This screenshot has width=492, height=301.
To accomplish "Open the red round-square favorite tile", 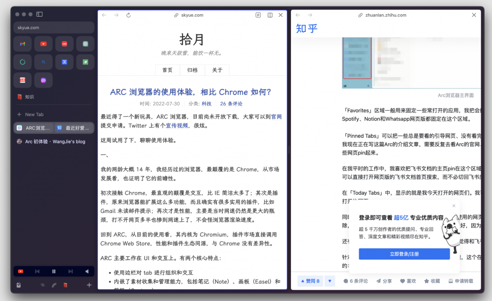I will coord(64,44).
